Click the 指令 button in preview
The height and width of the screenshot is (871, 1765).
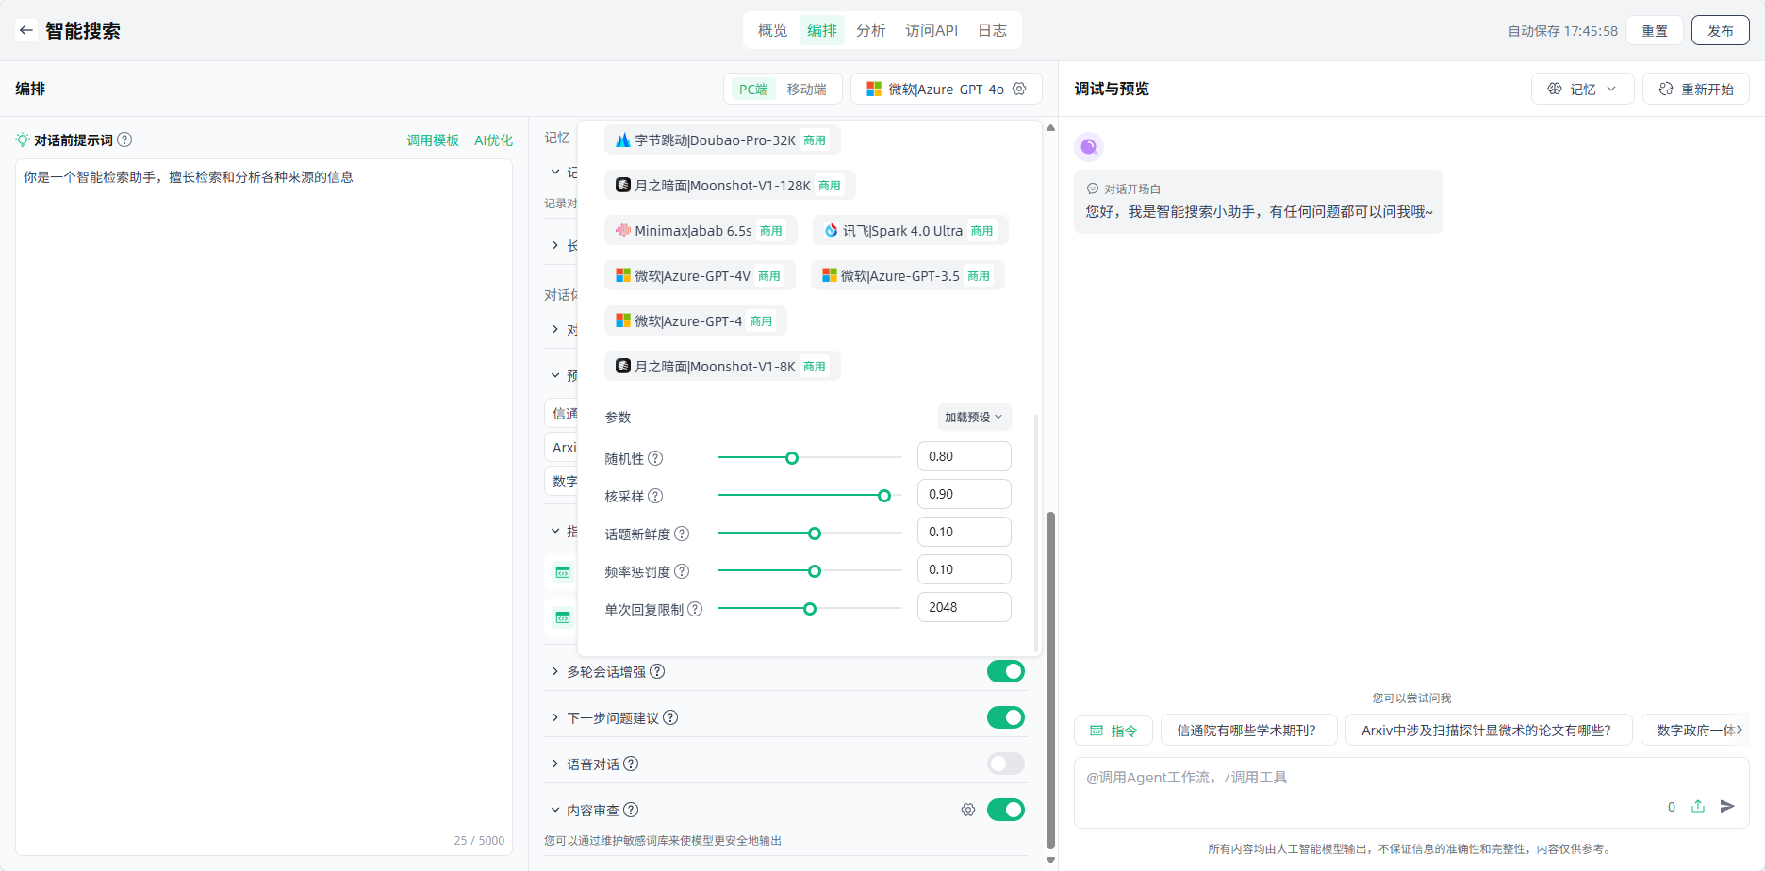[1113, 731]
